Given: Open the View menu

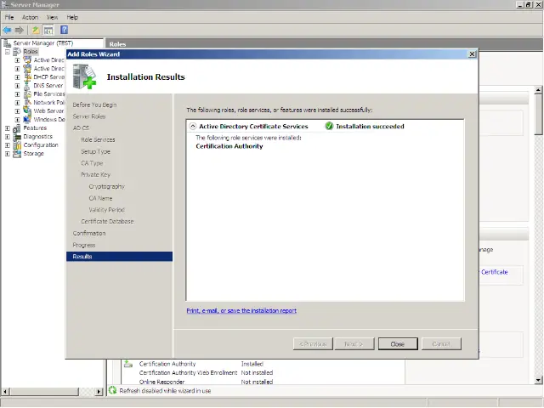Looking at the screenshot, I should tap(53, 17).
